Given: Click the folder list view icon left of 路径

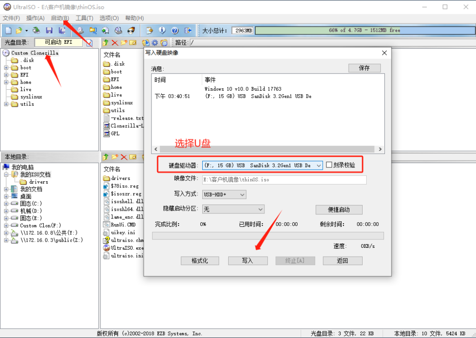Looking at the screenshot, I should click(164, 42).
